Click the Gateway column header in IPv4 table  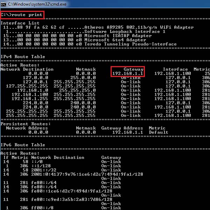133,69
